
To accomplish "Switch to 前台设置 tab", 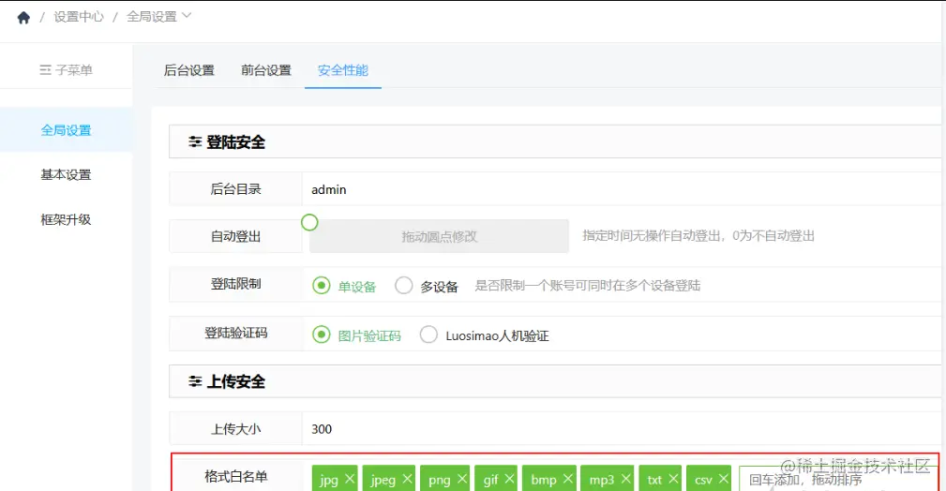I will (266, 70).
